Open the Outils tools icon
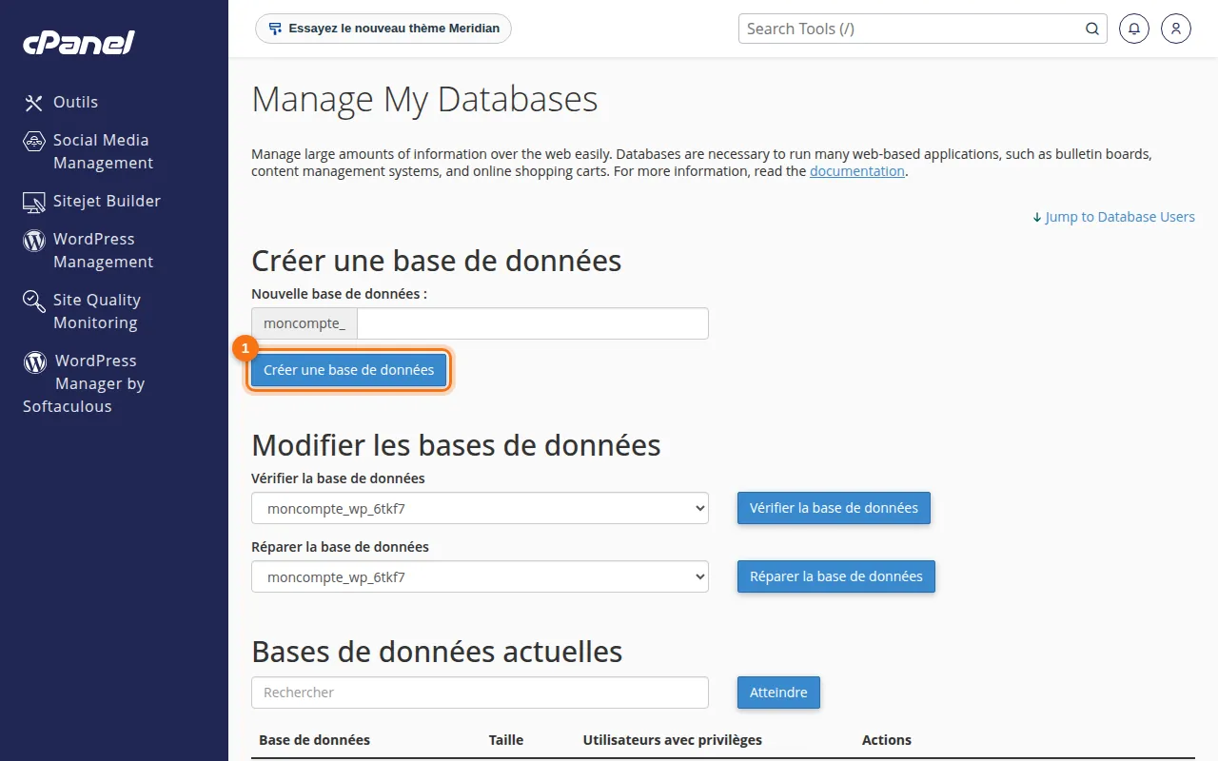Screen dimensions: 1218x761 (x=34, y=103)
